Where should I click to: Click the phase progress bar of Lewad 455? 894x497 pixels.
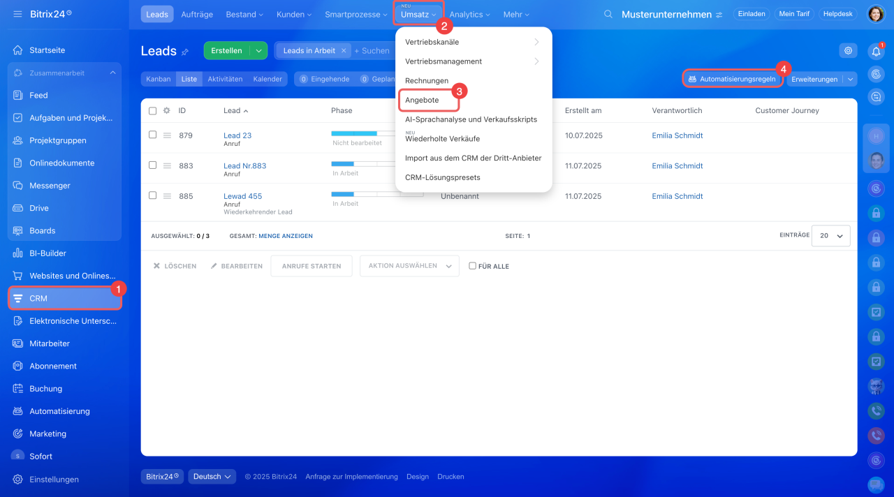377,194
